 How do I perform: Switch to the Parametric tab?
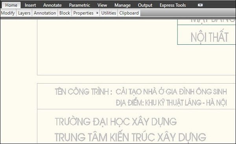coord(79,5)
